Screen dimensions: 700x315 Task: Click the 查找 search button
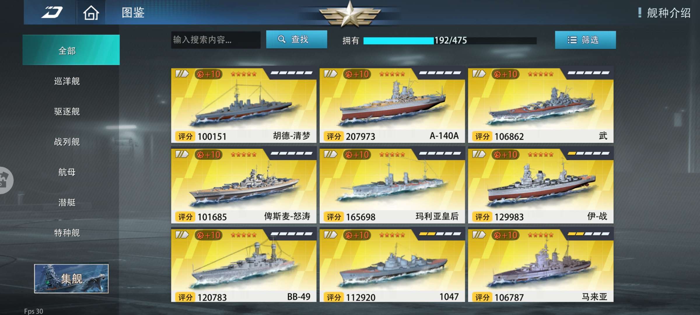pyautogui.click(x=297, y=39)
